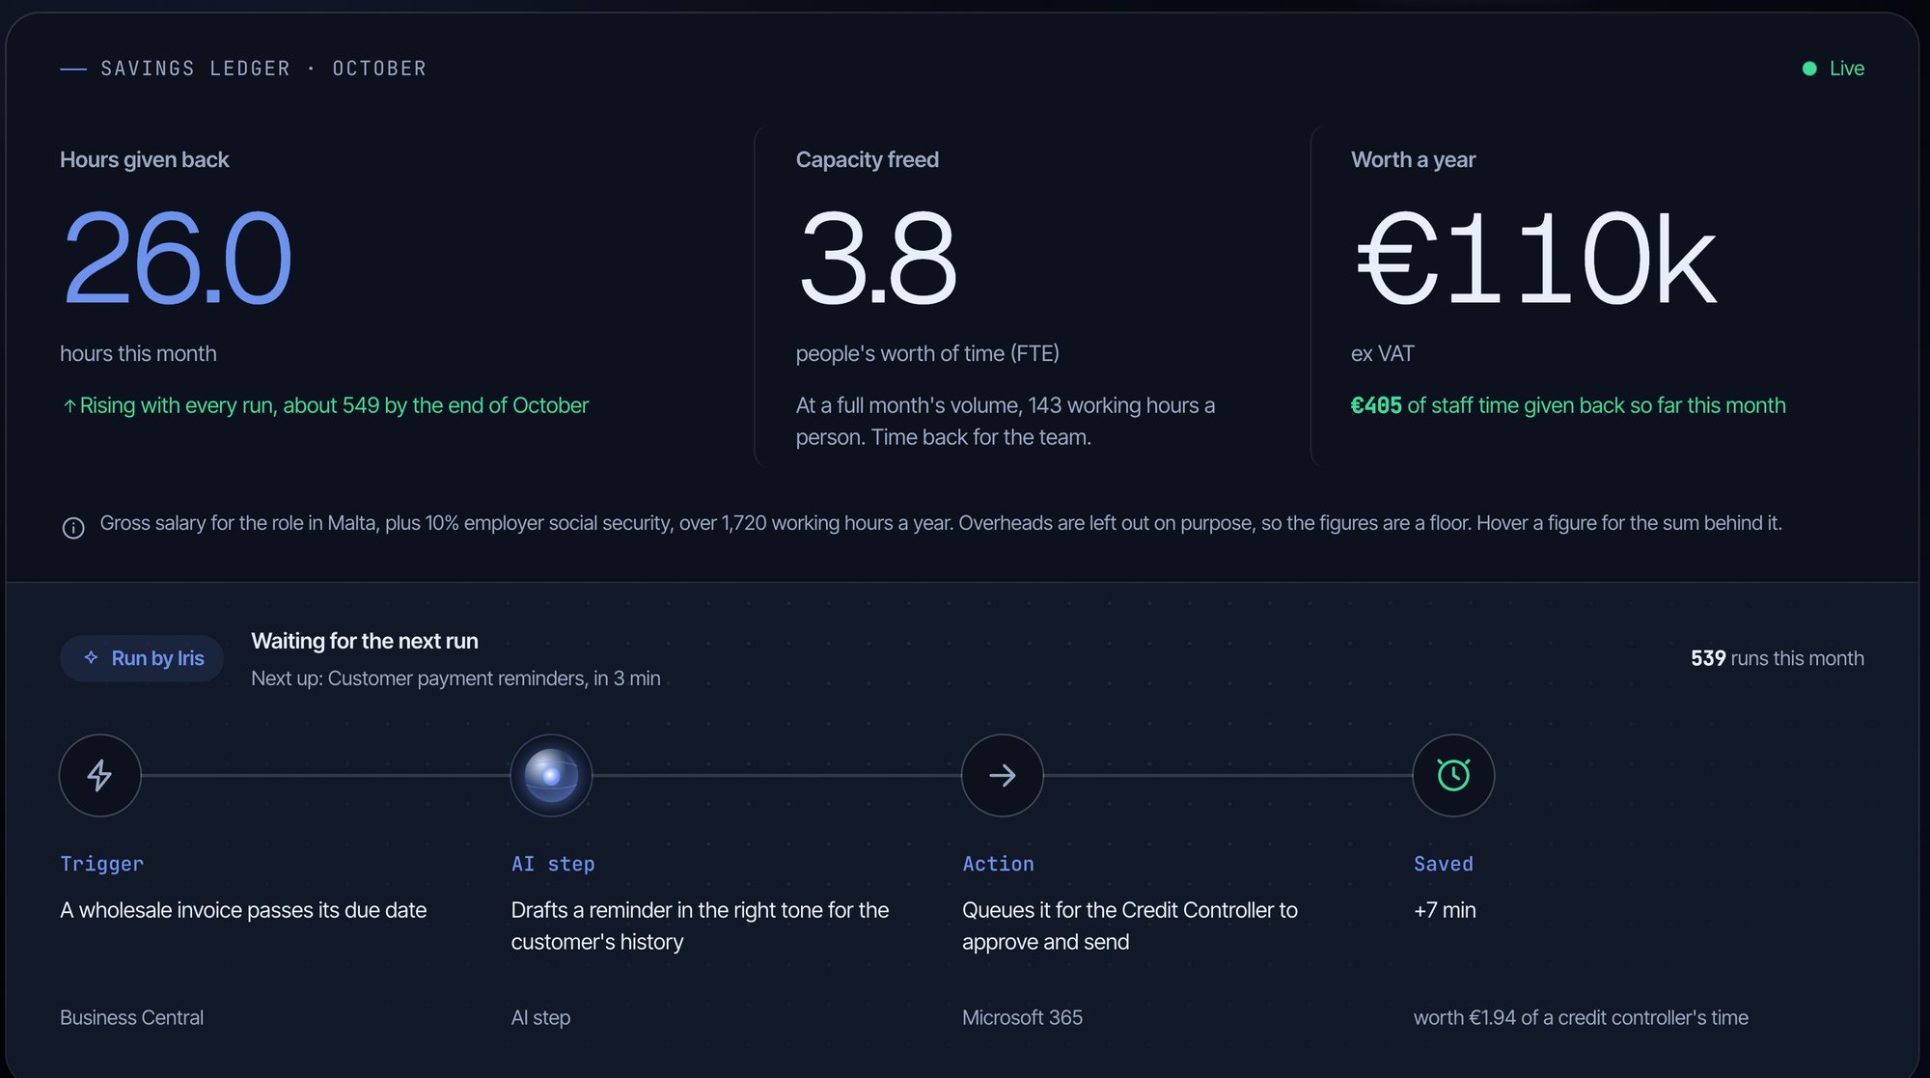
Task: Click '€405 of staff time given back' text
Action: (1568, 405)
